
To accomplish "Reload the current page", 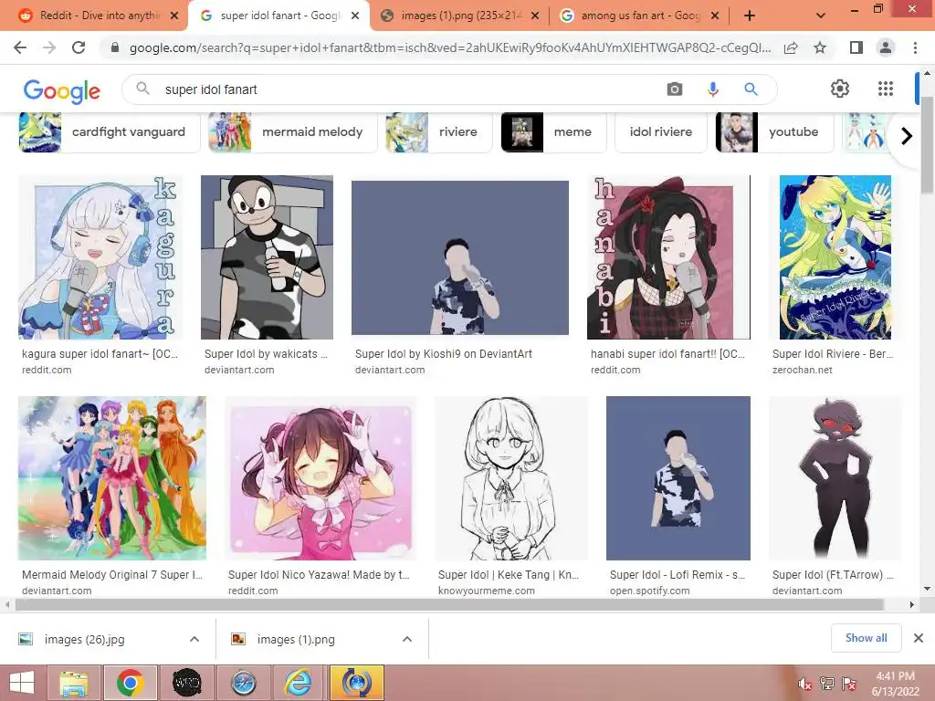I will 79,47.
